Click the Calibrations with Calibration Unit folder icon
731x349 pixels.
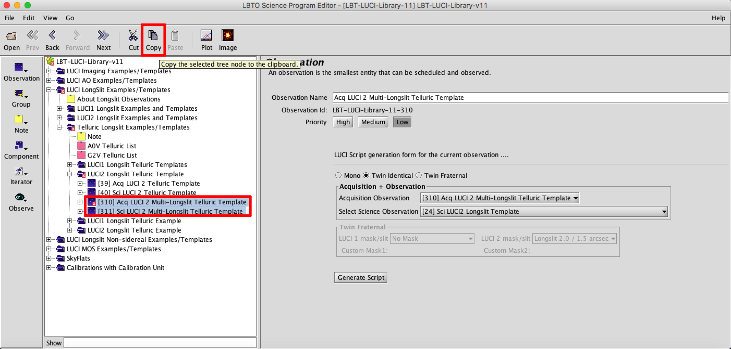click(61, 267)
